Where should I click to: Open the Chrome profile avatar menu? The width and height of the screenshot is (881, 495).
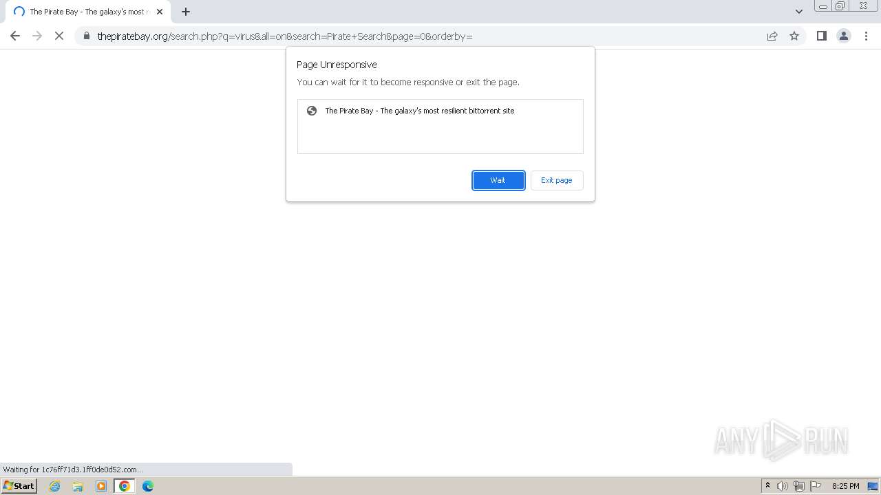point(844,36)
